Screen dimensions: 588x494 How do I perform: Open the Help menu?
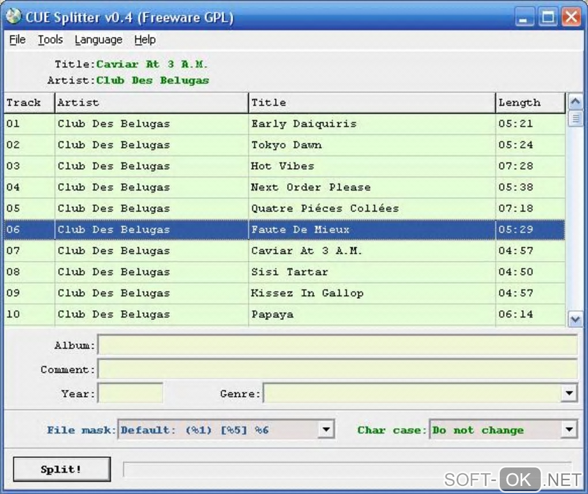click(145, 40)
